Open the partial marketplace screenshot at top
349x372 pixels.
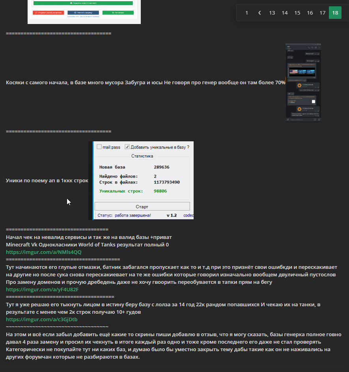(x=84, y=11)
